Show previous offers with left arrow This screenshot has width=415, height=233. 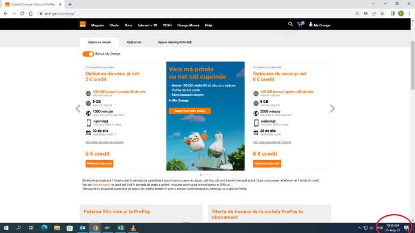tap(78, 109)
